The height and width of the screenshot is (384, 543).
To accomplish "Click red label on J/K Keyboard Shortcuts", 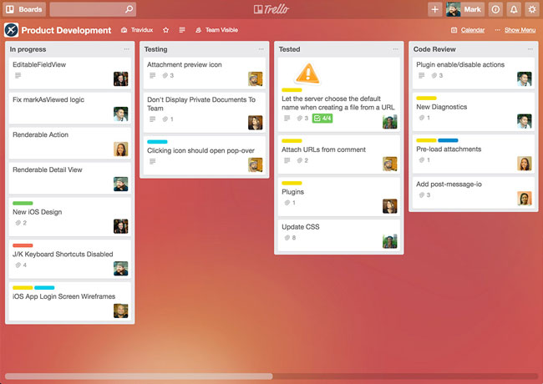I will point(23,245).
